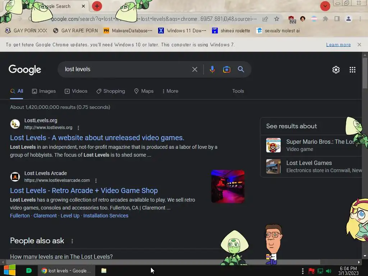The image size is (368, 276).
Task: Dismiss the Chrome update notification bar
Action: coord(359,45)
